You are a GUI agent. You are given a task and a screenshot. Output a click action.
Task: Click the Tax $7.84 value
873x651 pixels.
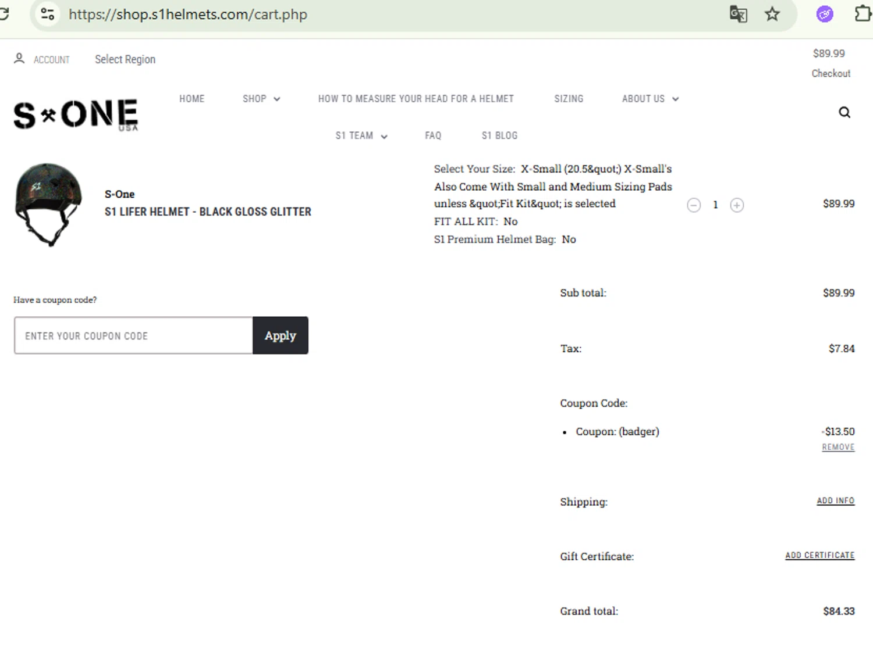coord(842,349)
